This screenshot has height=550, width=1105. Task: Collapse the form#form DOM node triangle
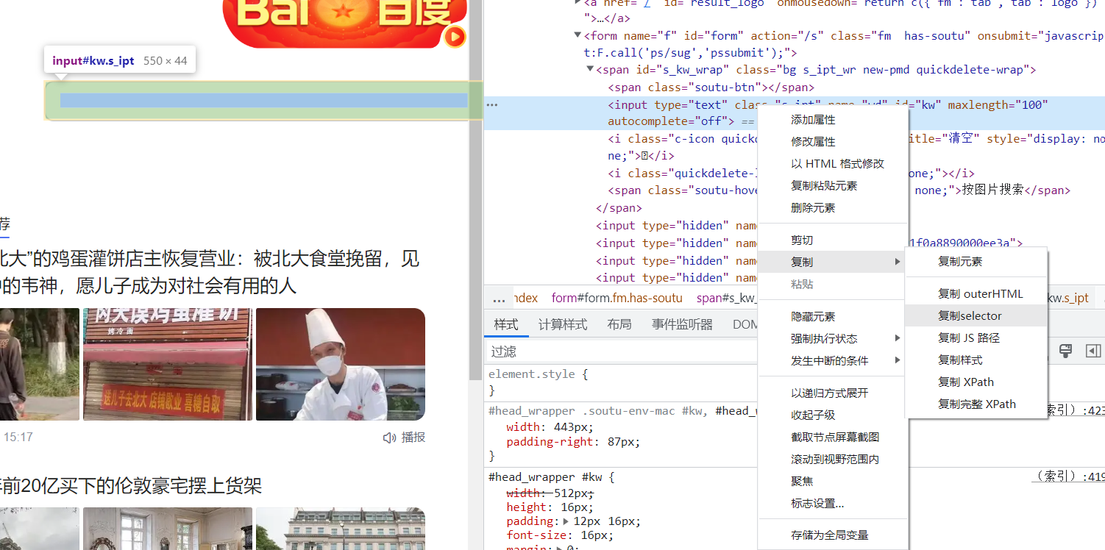coord(578,35)
